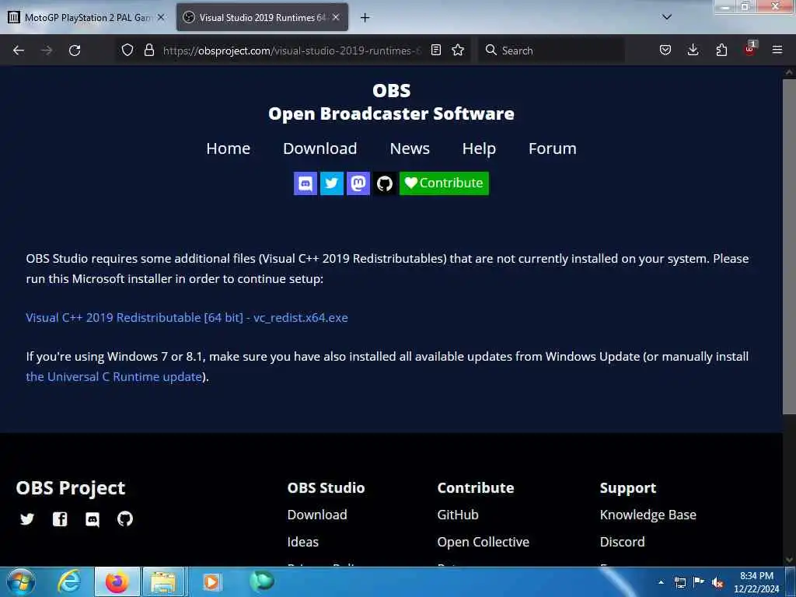The height and width of the screenshot is (597, 796).
Task: Go back using the browser back arrow
Action: pyautogui.click(x=19, y=51)
